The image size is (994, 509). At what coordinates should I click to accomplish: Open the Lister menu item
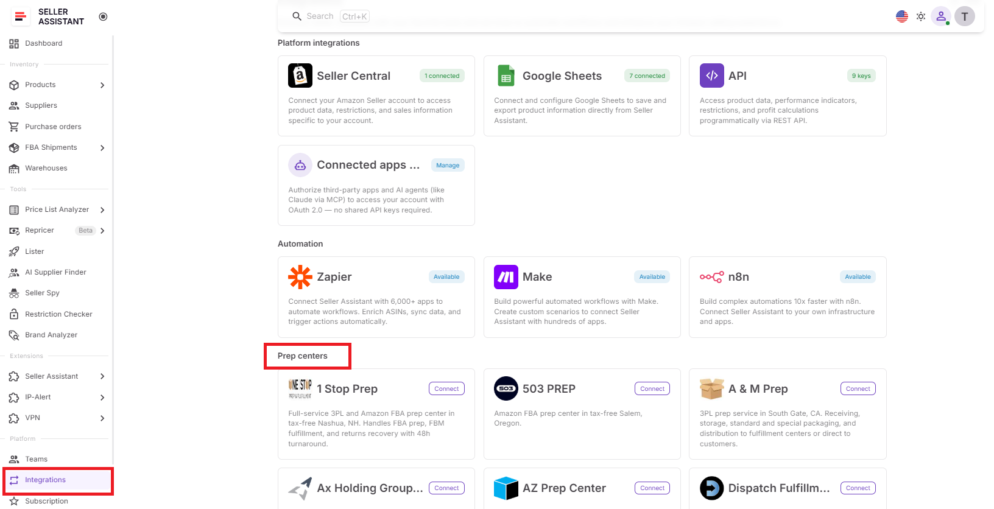(58, 251)
